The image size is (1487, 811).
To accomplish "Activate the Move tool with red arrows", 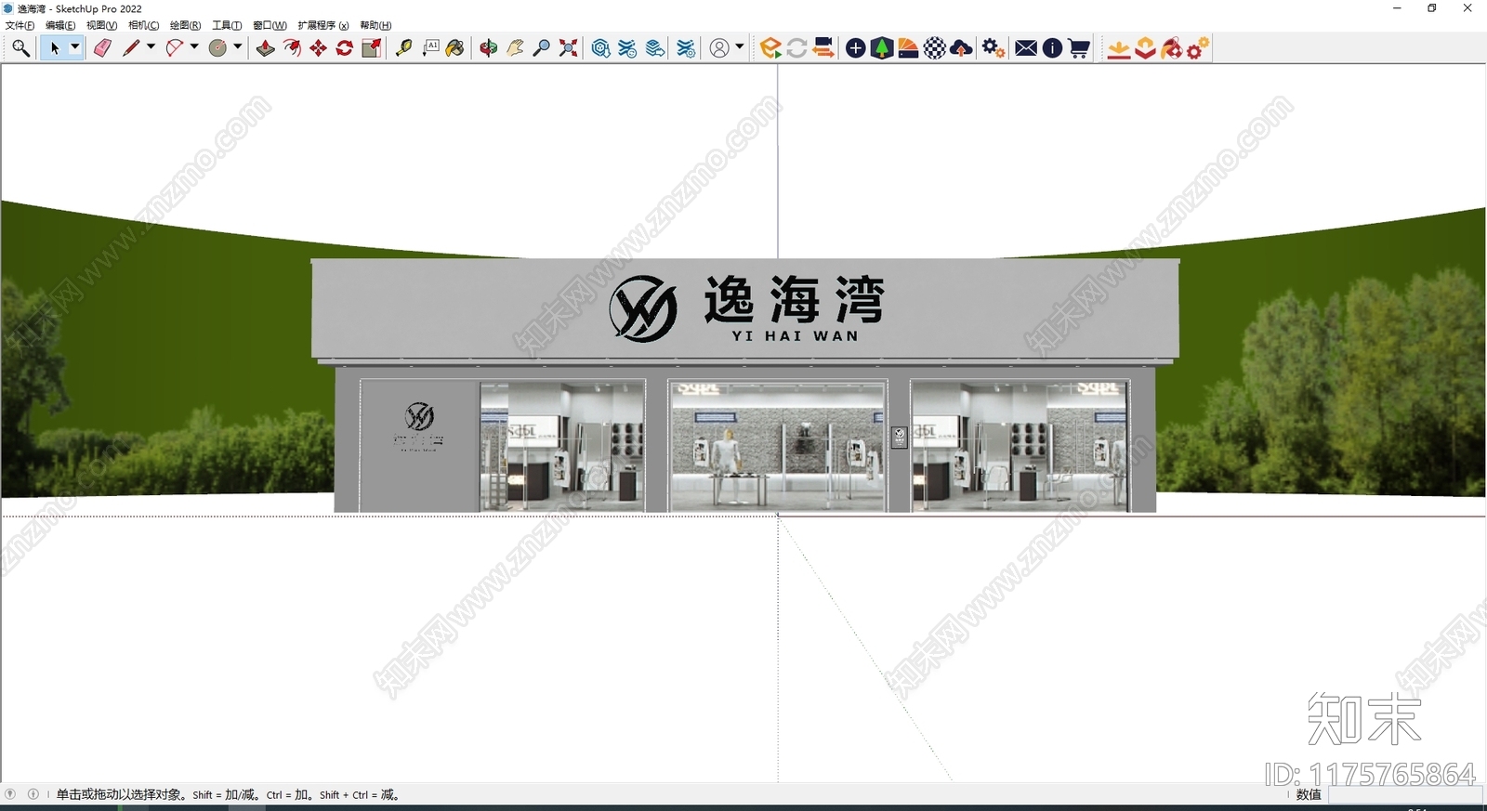I will 319,48.
